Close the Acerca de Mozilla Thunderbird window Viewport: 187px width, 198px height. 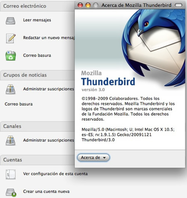pyautogui.click(x=80, y=5)
